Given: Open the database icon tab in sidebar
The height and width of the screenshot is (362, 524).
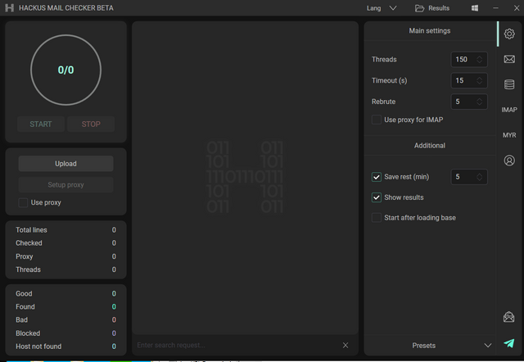Looking at the screenshot, I should coord(509,84).
